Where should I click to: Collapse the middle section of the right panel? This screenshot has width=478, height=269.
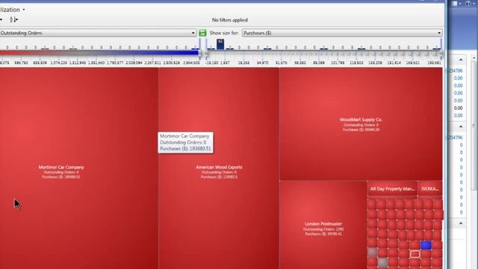pos(461,126)
